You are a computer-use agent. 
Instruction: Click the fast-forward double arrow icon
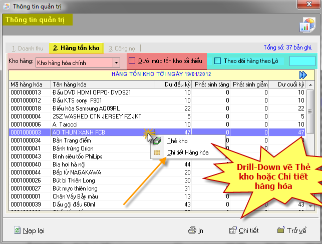click(x=303, y=75)
